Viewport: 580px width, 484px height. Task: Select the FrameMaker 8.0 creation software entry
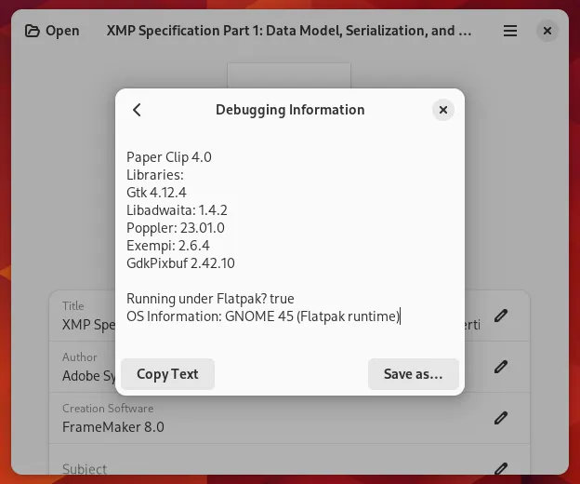113,427
